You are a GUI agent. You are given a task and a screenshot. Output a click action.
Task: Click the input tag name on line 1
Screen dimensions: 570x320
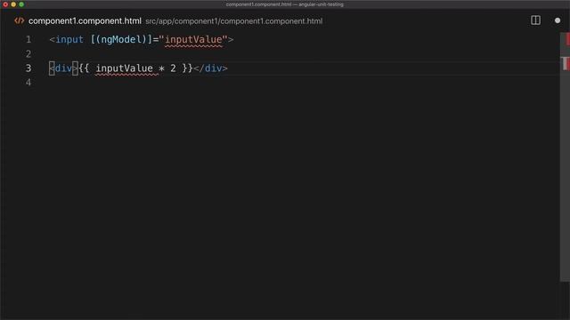(69, 39)
